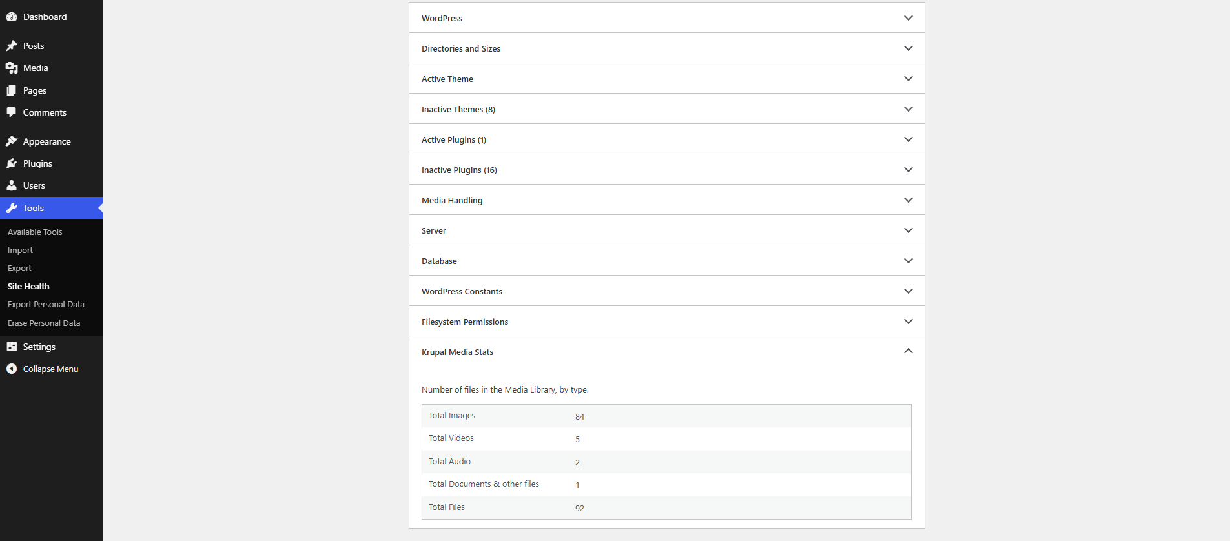Click the Appearance paintbrush icon

(12, 141)
